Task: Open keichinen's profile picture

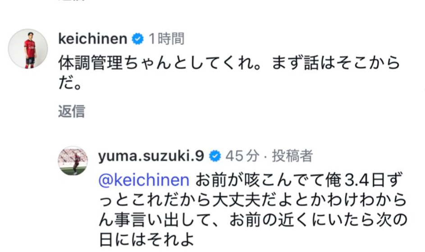Action: (28, 49)
